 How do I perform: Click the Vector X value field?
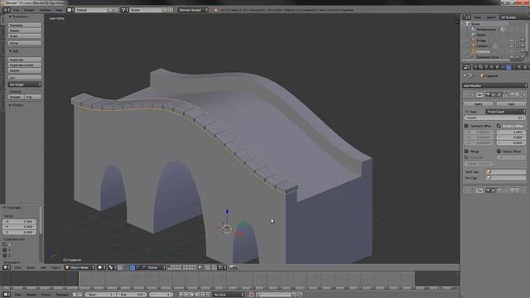click(x=19, y=222)
